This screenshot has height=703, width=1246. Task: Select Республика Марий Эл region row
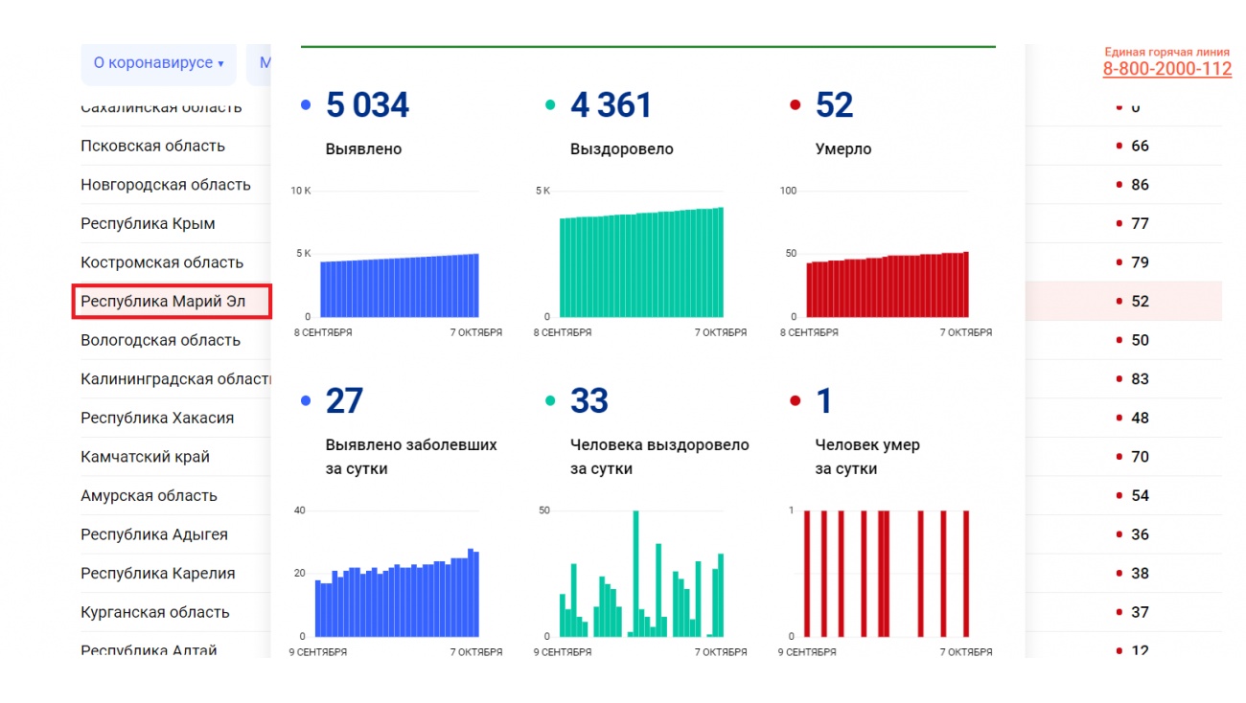point(163,302)
